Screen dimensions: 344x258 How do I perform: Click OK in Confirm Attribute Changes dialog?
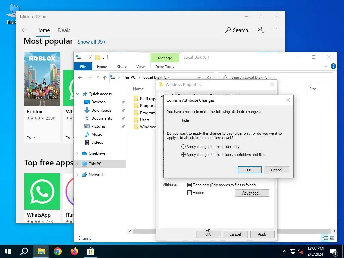pyautogui.click(x=250, y=170)
